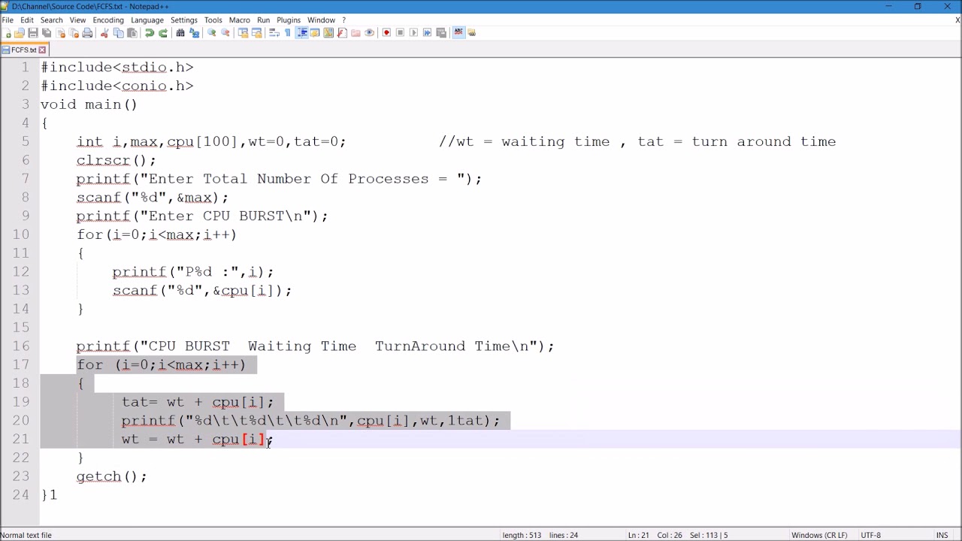Click the Replace toolbar icon

194,32
